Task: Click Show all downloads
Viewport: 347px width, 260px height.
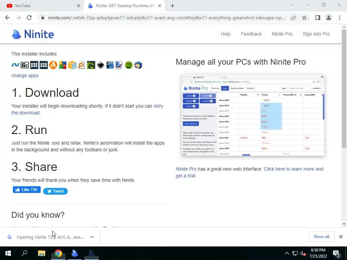Action: [321, 237]
